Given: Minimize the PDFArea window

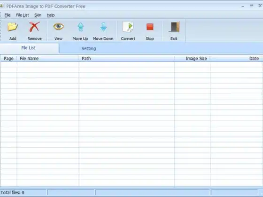Looking at the screenshot, I should pos(243,7).
